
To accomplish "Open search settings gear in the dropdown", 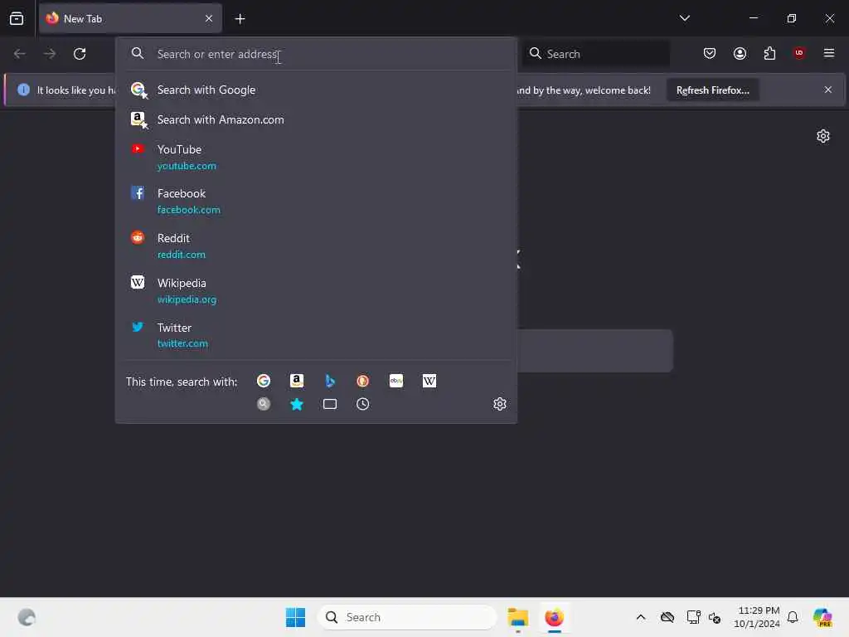I will pyautogui.click(x=500, y=404).
